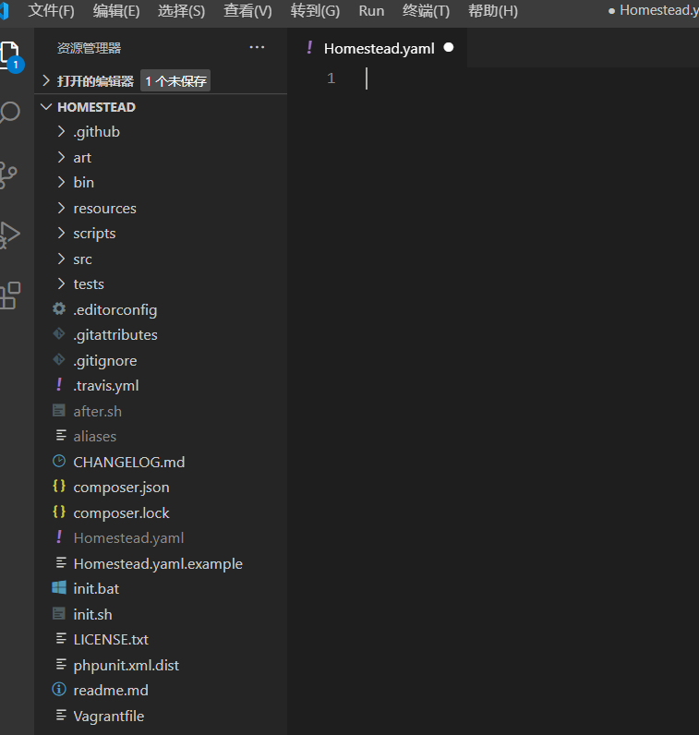This screenshot has width=699, height=735.
Task: Open LICENSE.txt file
Action: pyautogui.click(x=111, y=639)
